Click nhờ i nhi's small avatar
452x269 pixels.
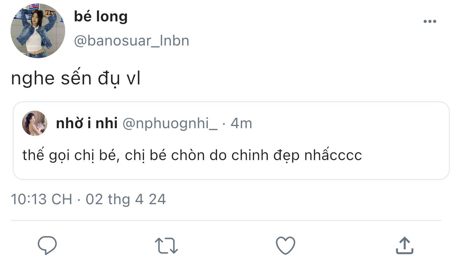pyautogui.click(x=35, y=123)
